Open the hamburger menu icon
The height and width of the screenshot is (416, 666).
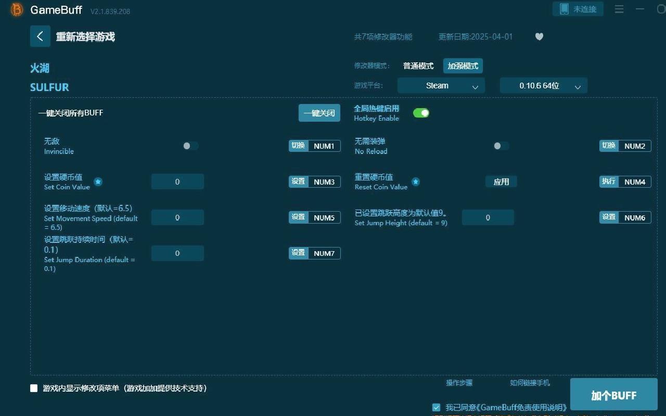tap(619, 9)
